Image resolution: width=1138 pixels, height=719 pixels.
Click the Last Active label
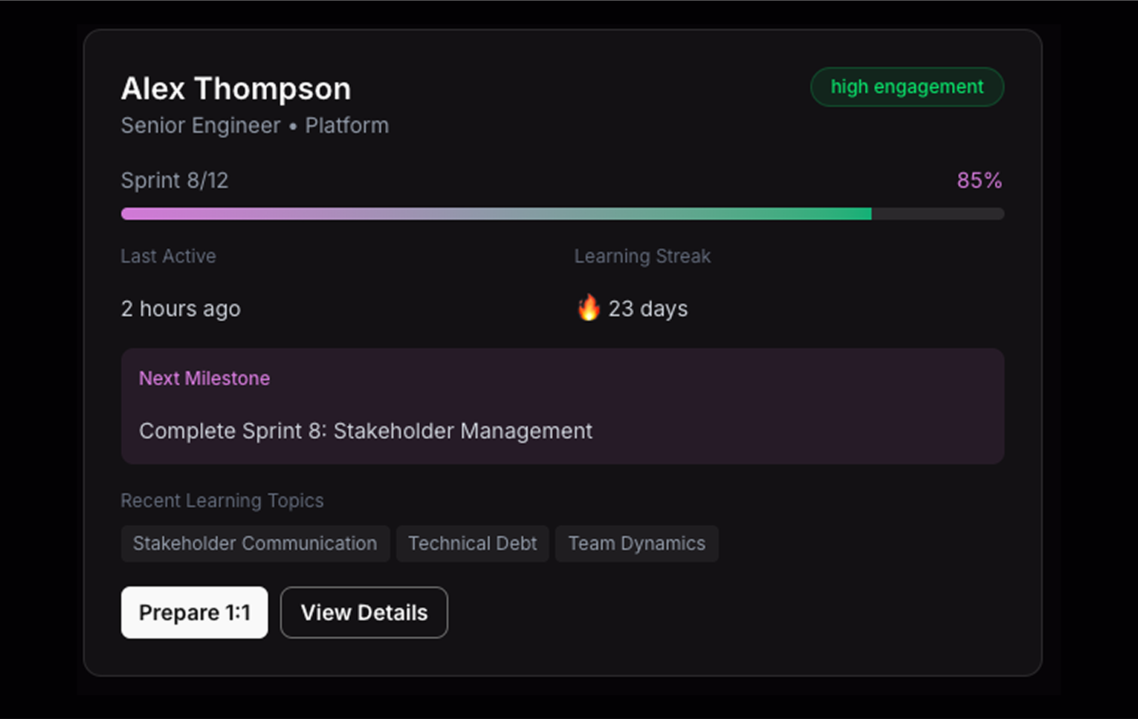click(168, 256)
